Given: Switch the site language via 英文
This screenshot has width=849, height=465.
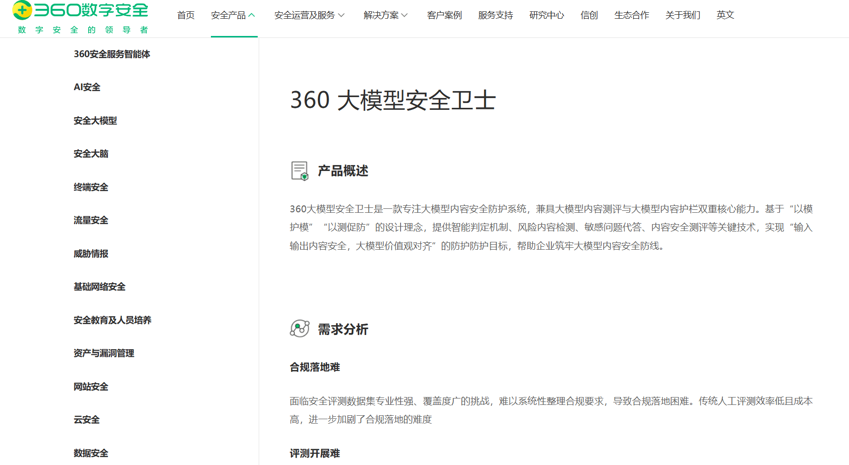Looking at the screenshot, I should pos(725,15).
